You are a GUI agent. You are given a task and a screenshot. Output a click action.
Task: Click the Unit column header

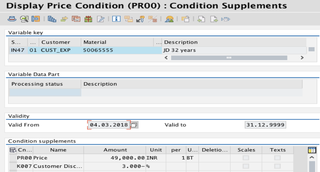156,150
